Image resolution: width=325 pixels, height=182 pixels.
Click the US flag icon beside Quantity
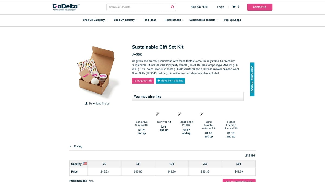[85, 163]
